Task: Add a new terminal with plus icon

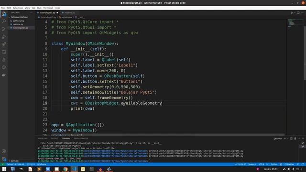Action: click(x=285, y=139)
